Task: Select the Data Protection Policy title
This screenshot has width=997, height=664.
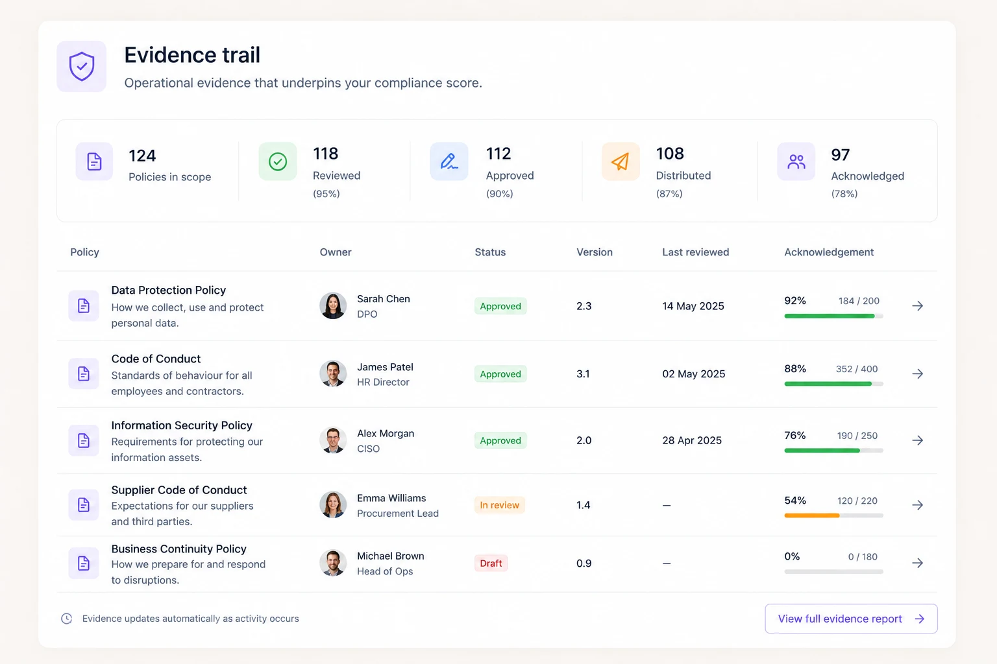Action: pyautogui.click(x=169, y=290)
